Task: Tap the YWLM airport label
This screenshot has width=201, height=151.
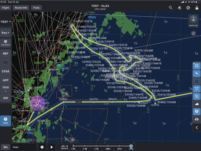Action: (x=64, y=68)
